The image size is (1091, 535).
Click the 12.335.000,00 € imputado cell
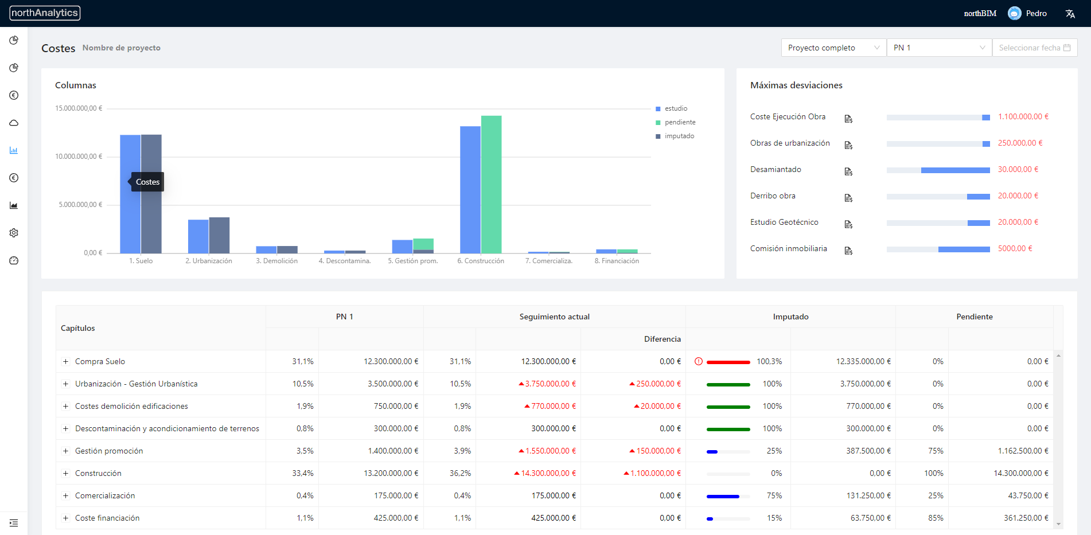tap(863, 361)
